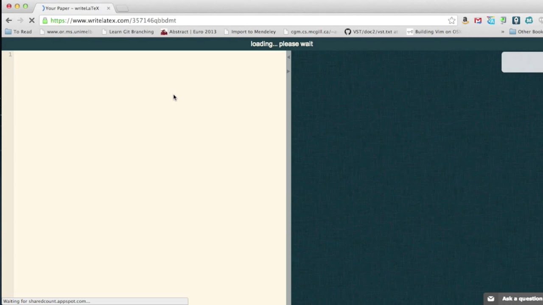Click the loading... please wait message

282,44
